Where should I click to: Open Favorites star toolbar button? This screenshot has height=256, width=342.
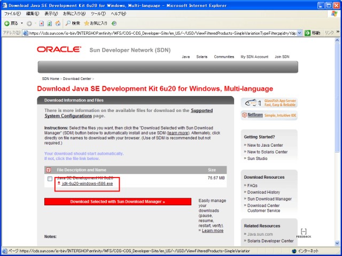click(x=96, y=23)
